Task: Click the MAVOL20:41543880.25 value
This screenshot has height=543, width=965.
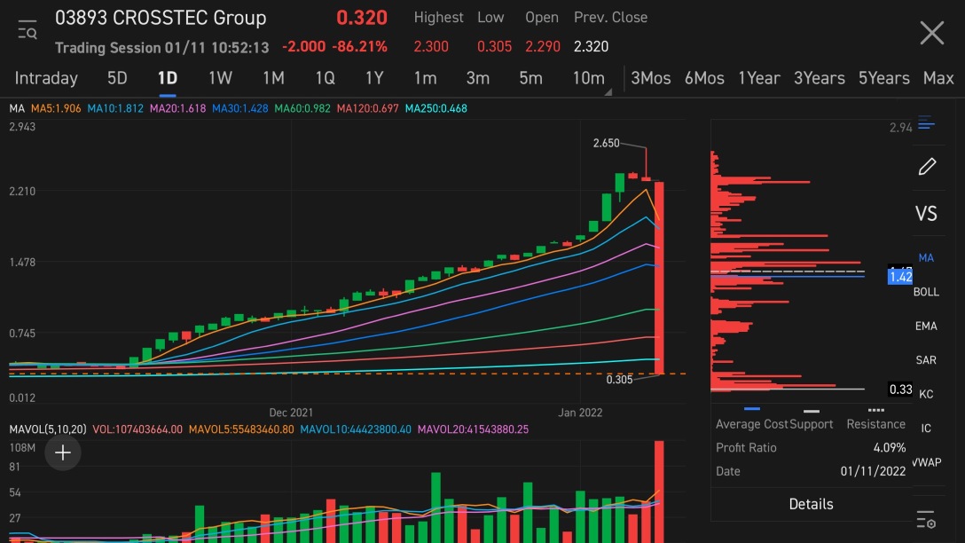Action: coord(473,429)
